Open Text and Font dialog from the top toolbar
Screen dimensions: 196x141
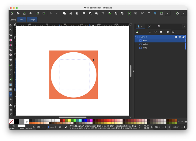149,13
